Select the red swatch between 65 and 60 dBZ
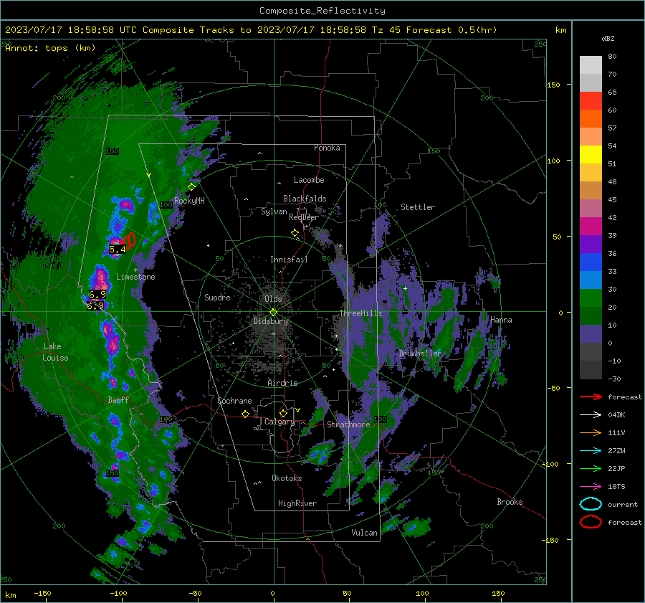This screenshot has width=645, height=603. [x=591, y=101]
